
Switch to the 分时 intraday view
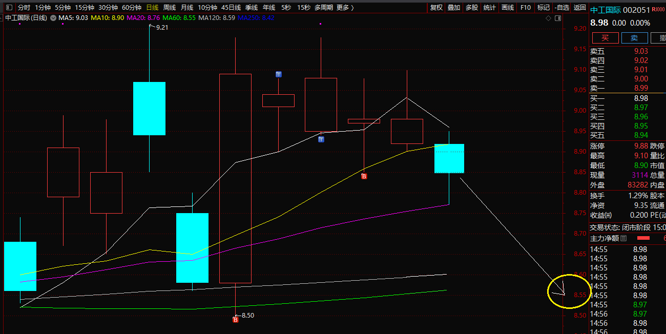pos(24,8)
